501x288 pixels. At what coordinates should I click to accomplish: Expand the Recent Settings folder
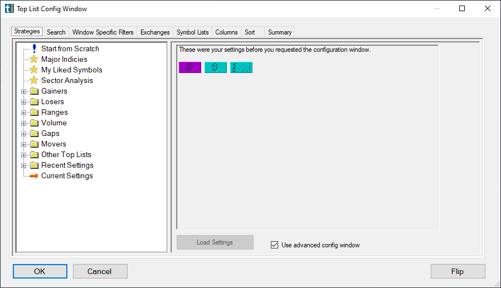[23, 165]
